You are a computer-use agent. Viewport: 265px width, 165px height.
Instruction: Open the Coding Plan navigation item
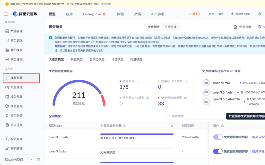click(x=94, y=14)
